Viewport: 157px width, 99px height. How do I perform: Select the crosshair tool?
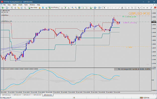click(x=108, y=8)
